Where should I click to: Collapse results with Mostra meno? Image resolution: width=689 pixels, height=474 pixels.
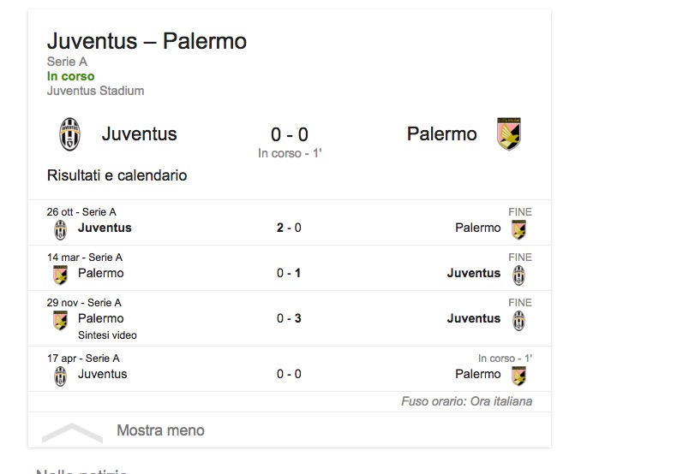pos(160,430)
